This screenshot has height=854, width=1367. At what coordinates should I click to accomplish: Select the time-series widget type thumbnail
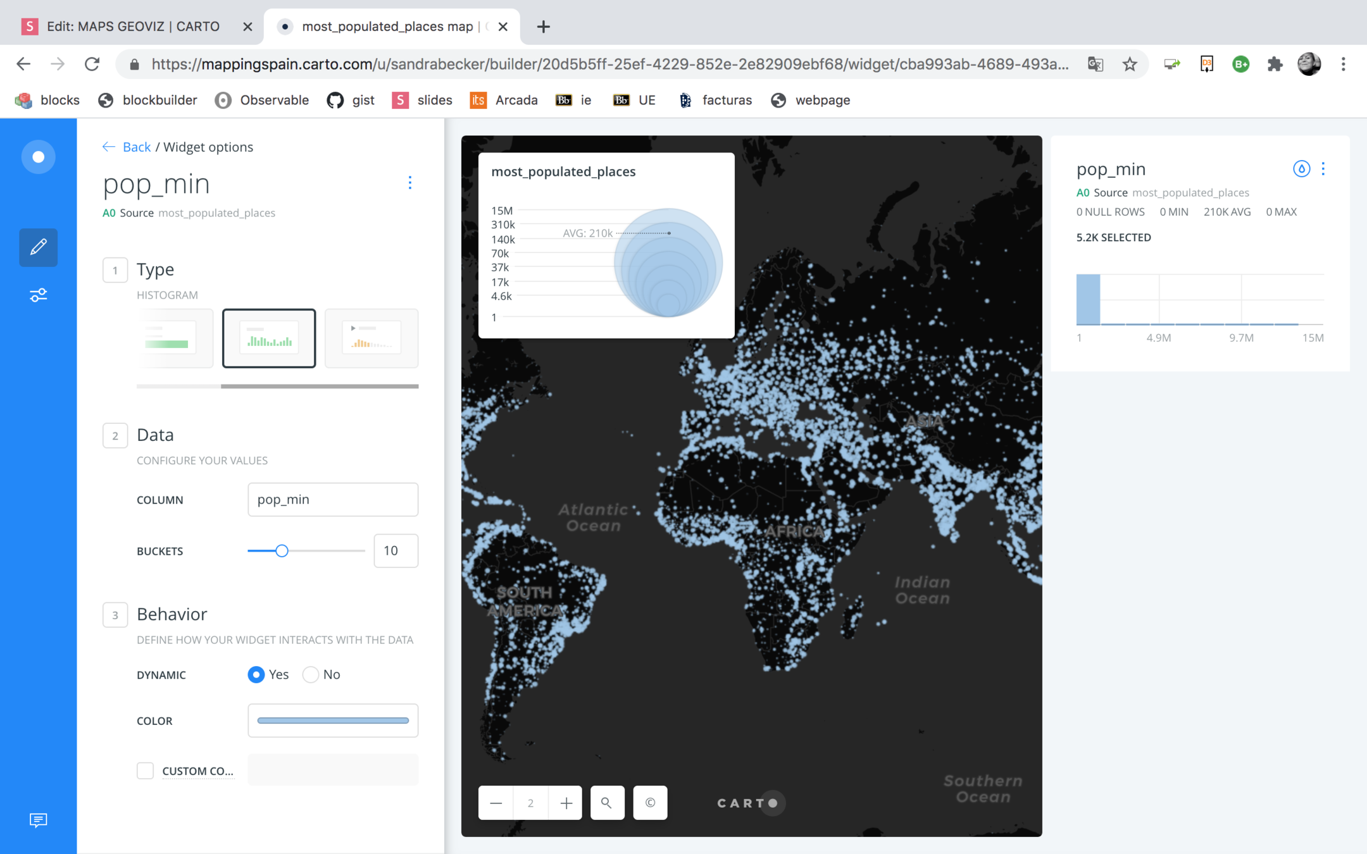371,338
